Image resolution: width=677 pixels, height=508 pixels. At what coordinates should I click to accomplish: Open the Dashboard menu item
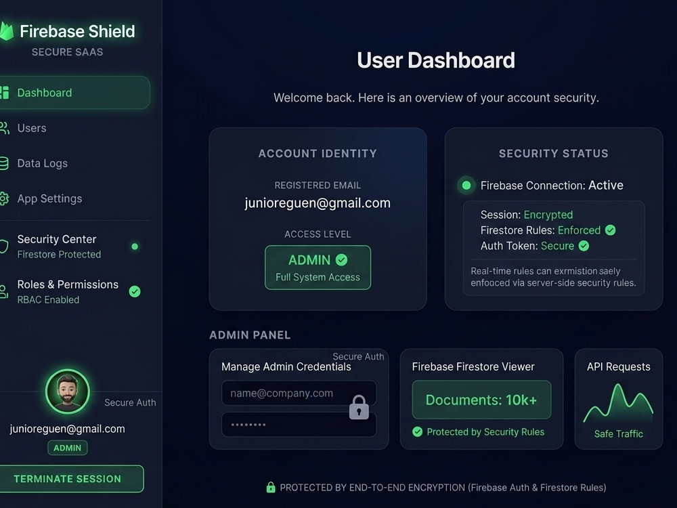coord(74,92)
